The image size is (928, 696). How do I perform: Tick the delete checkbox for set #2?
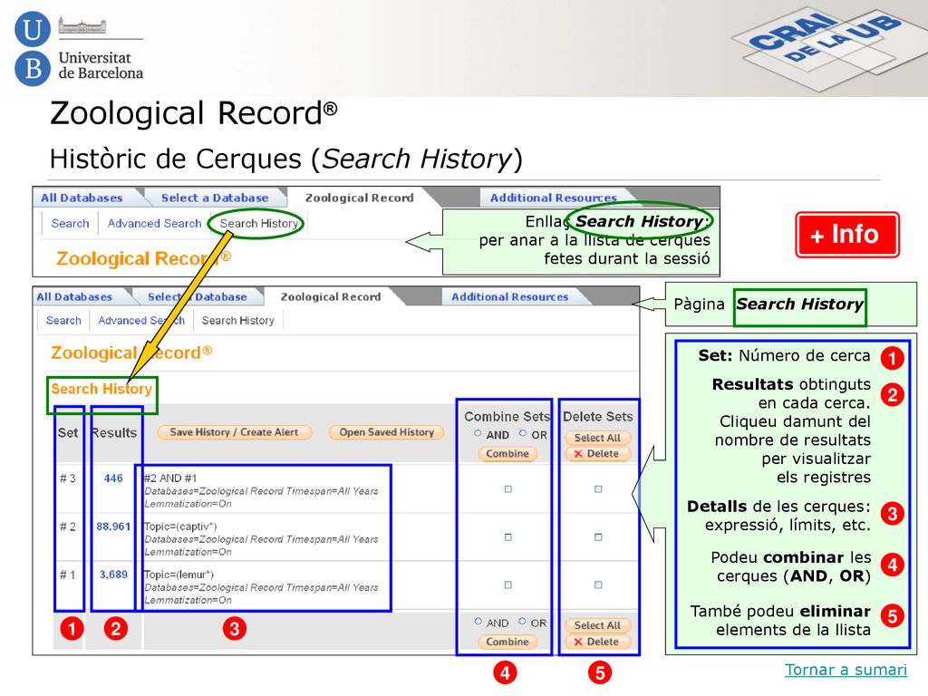pos(598,537)
